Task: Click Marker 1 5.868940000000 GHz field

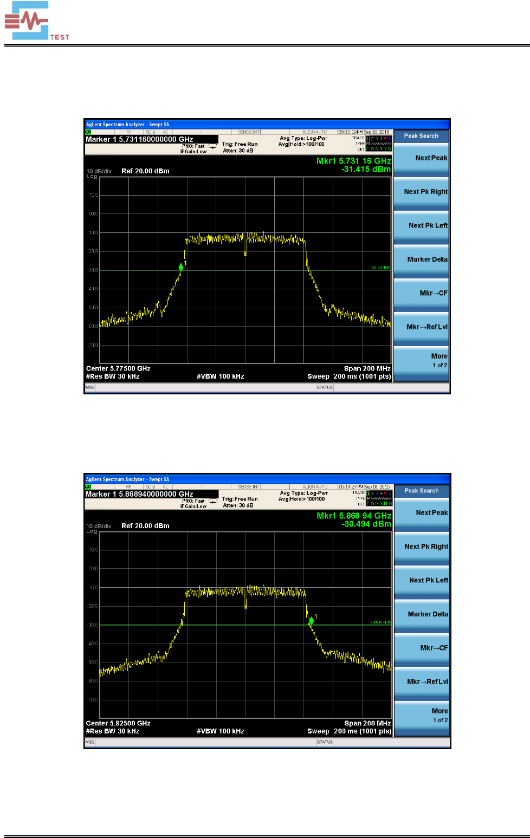Action: [152, 494]
